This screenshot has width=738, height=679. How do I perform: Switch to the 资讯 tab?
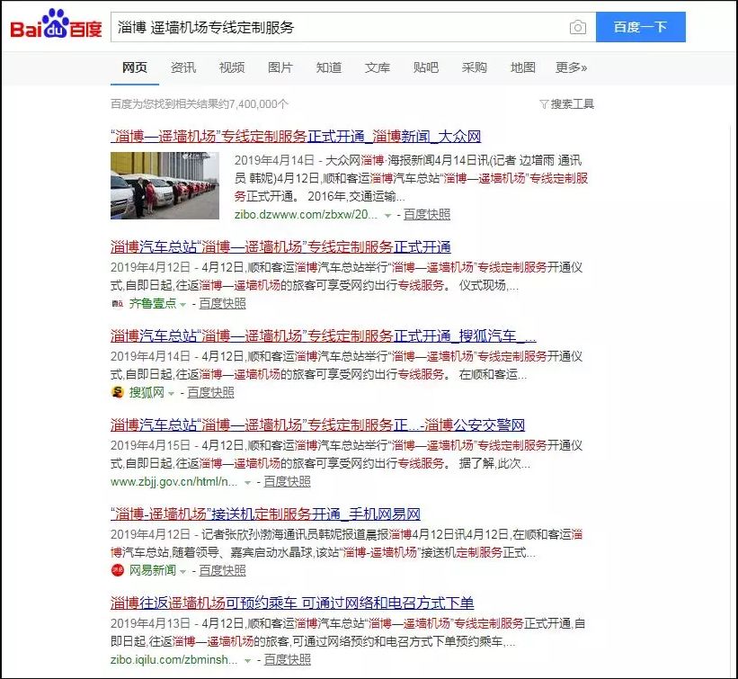[183, 67]
